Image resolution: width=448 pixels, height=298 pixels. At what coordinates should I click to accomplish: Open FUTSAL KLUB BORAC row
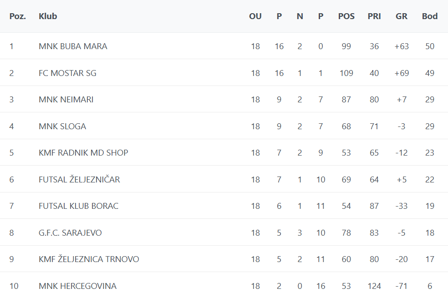coord(78,206)
